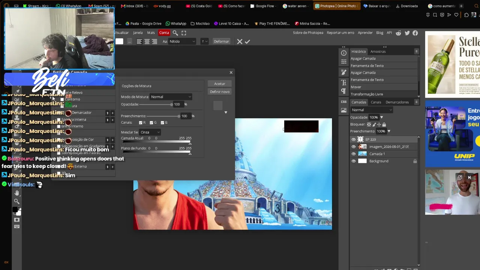Align text left in options bar
This screenshot has width=480, height=270.
[x=139, y=42]
